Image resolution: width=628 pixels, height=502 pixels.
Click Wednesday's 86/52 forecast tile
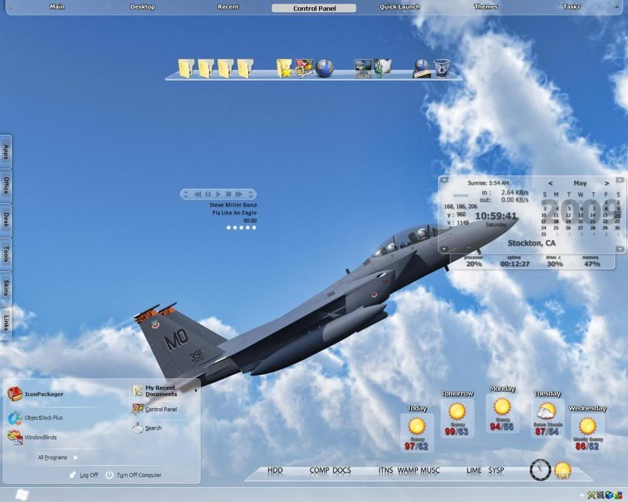588,433
